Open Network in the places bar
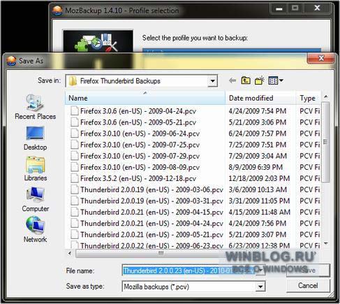 click(x=35, y=229)
